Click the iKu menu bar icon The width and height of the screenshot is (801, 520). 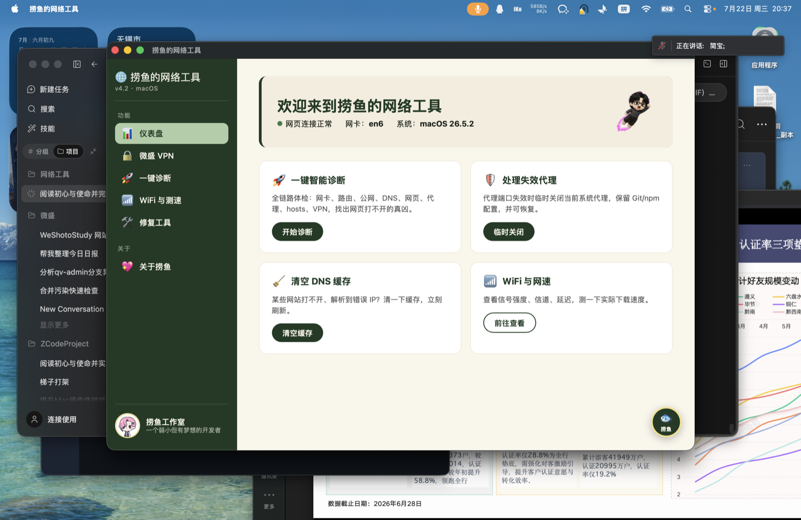click(x=518, y=9)
